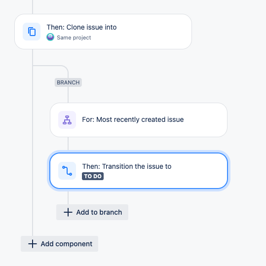This screenshot has height=266, width=266.
Task: Click the connector line above Clone card
Action: [33, 7]
